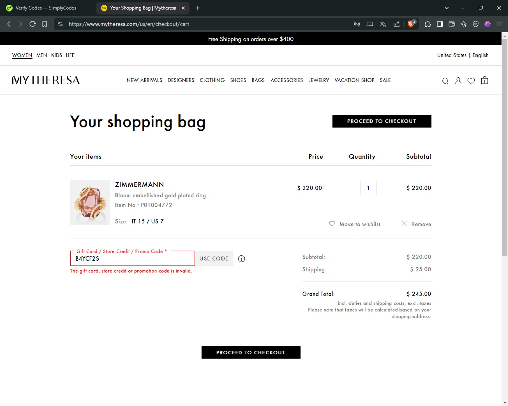Remove the Zimmermann ring from bag
The width and height of the screenshot is (508, 406).
pos(416,224)
